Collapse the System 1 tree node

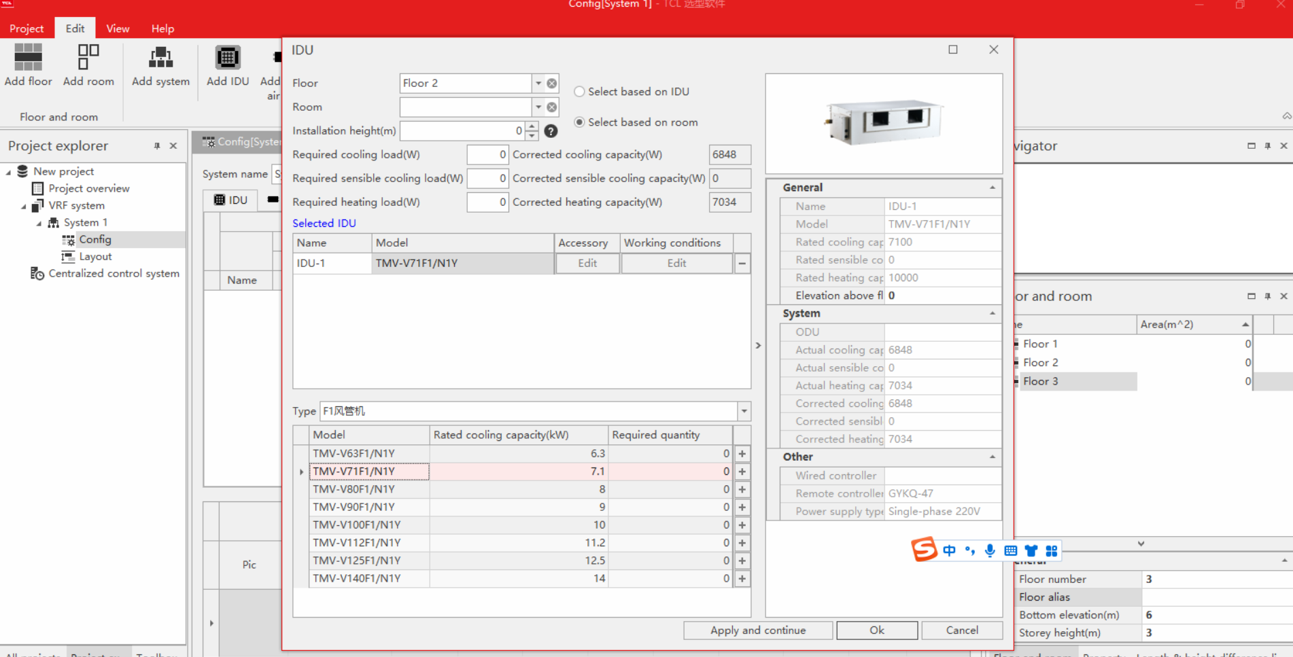pyautogui.click(x=39, y=223)
